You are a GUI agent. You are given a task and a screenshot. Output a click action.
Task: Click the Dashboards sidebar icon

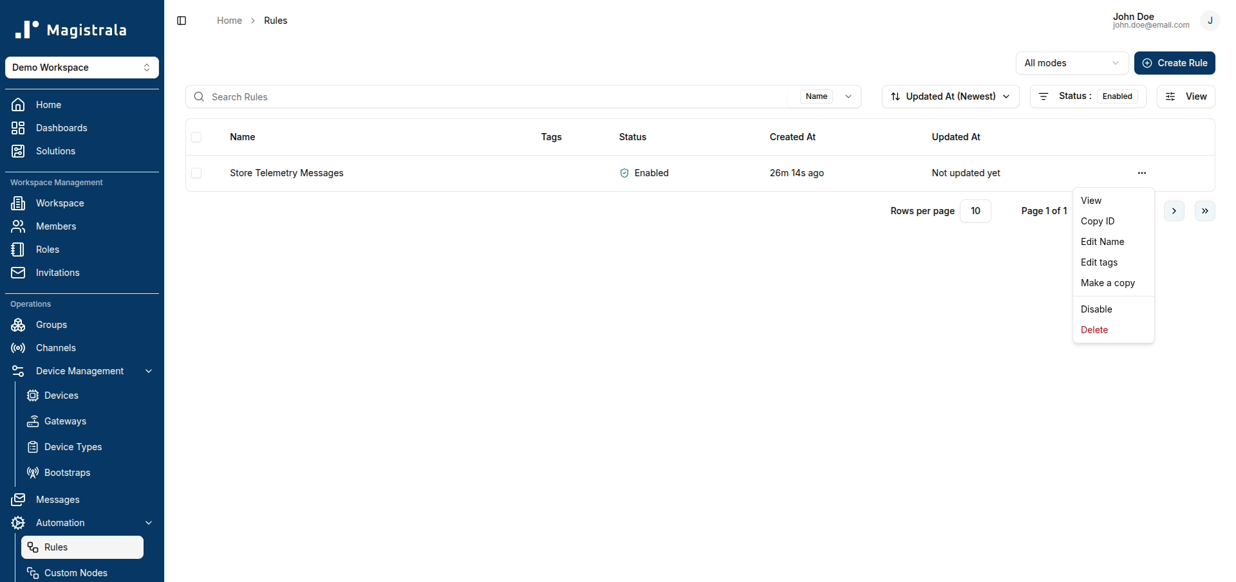pyautogui.click(x=18, y=128)
